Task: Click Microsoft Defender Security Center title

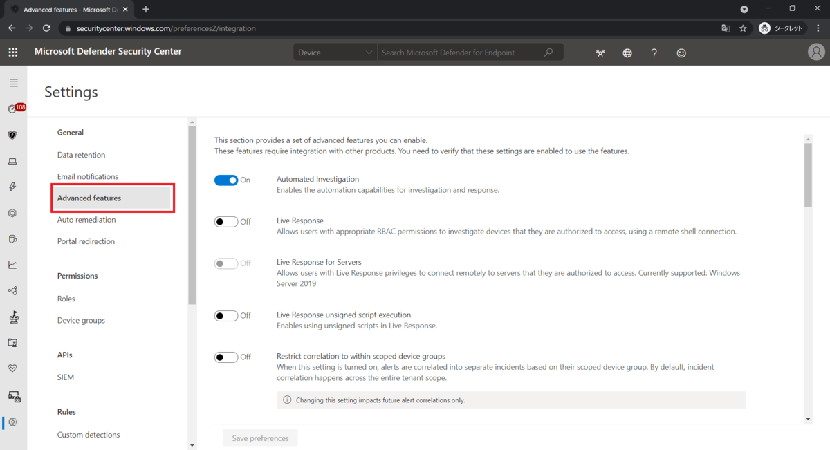Action: (108, 51)
